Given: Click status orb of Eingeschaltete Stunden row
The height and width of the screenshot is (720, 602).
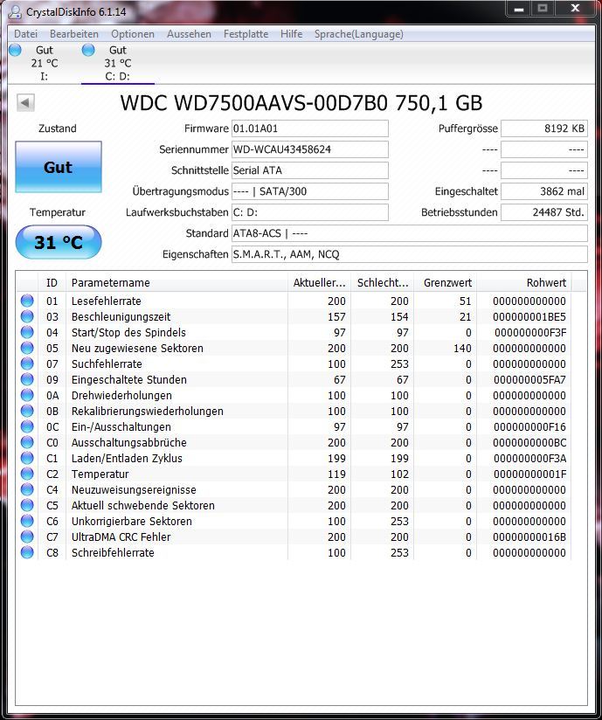Looking at the screenshot, I should click(27, 379).
